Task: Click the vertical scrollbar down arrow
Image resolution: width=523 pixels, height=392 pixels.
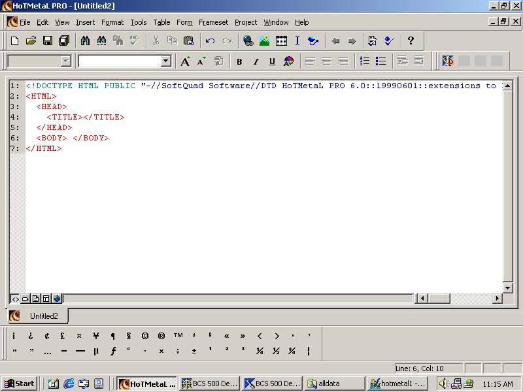Action: 507,287
